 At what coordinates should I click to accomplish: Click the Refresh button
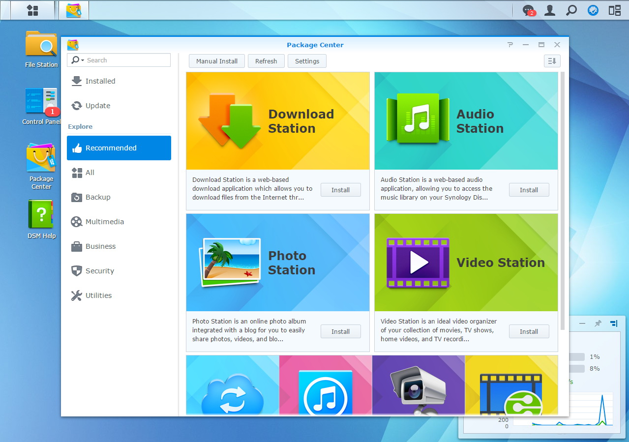[266, 61]
